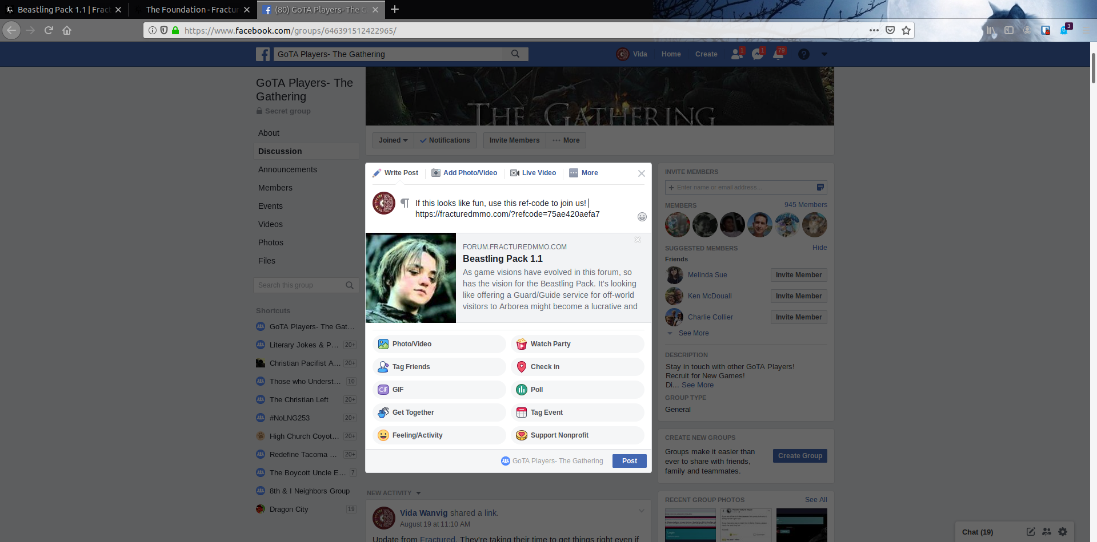Invite Ken McDouall as member

799,296
